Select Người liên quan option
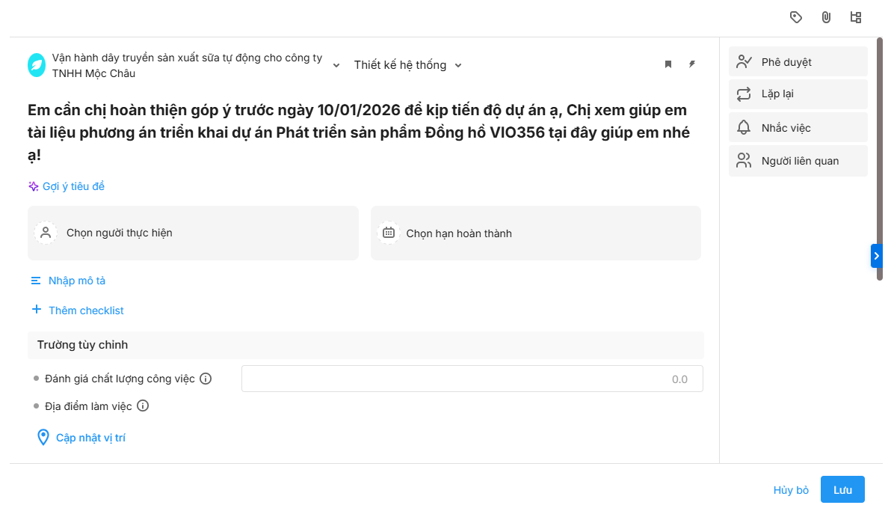Screen dimensions: 891x511 (798, 161)
